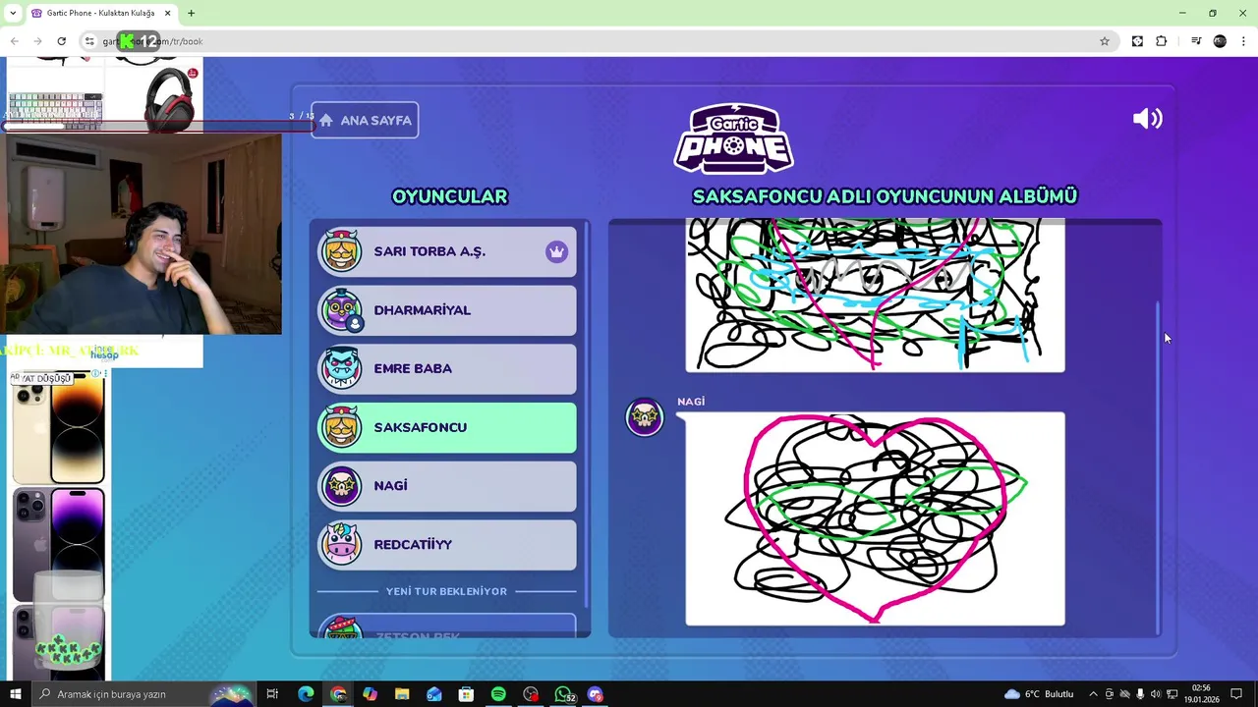Viewport: 1258px width, 707px height.
Task: Click the Gartic Phone logo
Action: [733, 138]
